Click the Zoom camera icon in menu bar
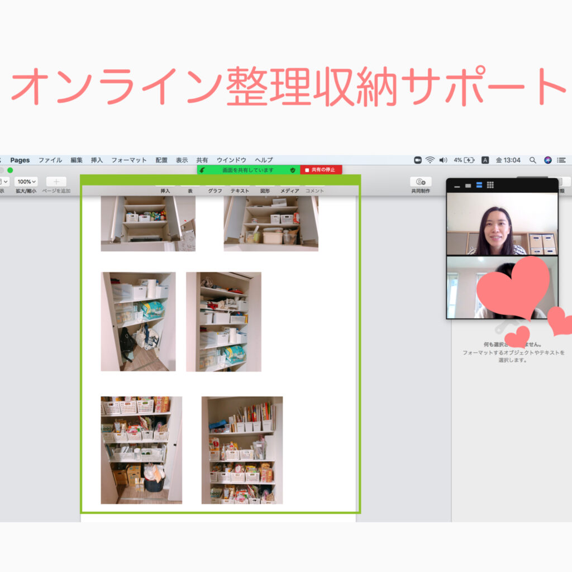Image resolution: width=572 pixels, height=572 pixels. point(417,160)
